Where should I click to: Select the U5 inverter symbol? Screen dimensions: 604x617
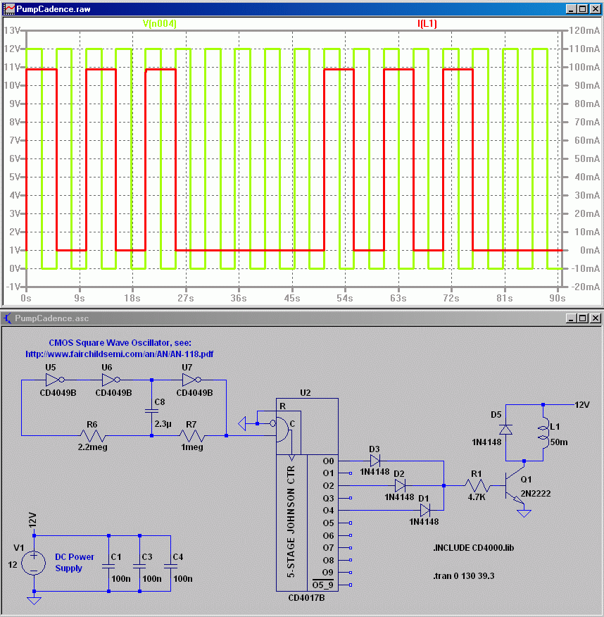point(55,380)
